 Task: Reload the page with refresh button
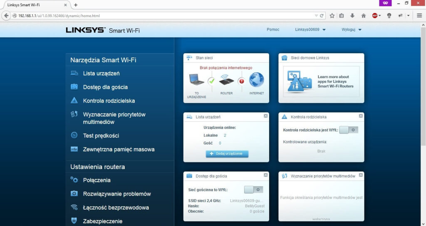click(322, 16)
